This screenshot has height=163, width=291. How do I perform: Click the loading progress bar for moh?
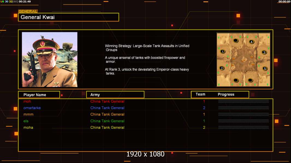pos(244,101)
